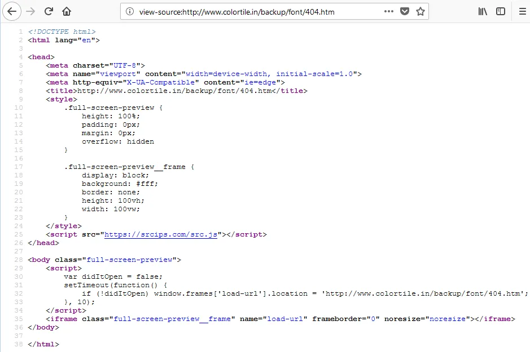Click 'noresize' attribute value in iframe

448,319
